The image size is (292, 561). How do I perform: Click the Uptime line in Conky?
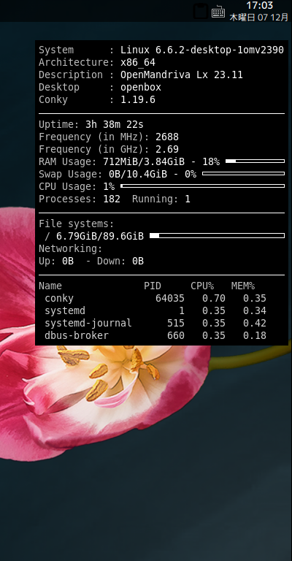pos(91,124)
